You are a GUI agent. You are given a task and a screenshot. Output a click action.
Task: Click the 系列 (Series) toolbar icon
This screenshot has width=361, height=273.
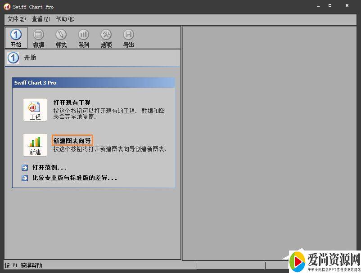coord(84,37)
